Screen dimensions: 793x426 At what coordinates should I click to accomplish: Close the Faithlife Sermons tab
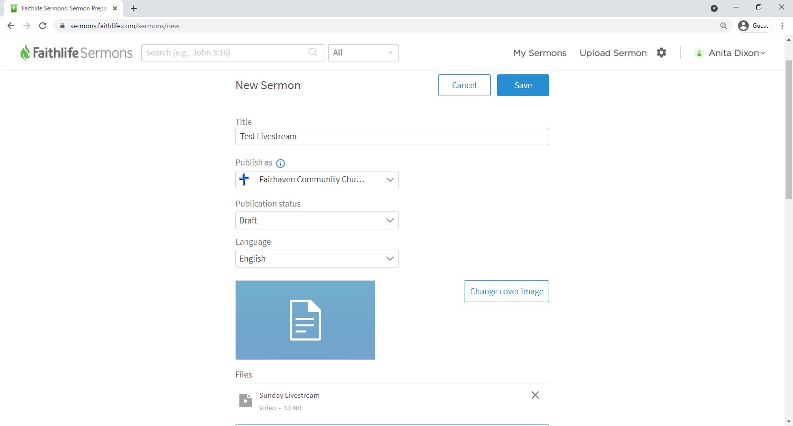[x=115, y=8]
